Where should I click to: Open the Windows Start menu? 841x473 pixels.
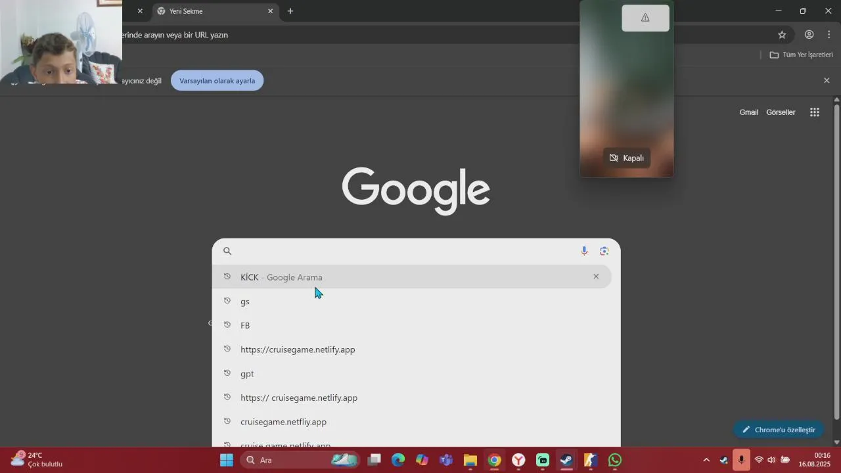227,460
